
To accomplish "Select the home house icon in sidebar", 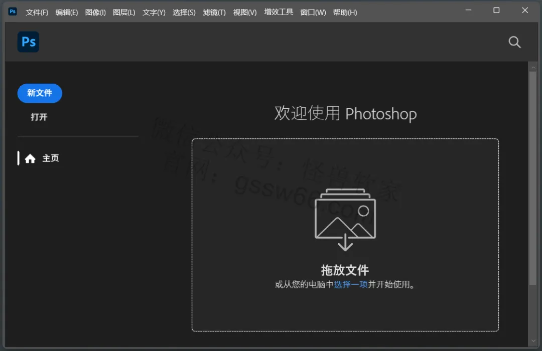I will pos(30,158).
